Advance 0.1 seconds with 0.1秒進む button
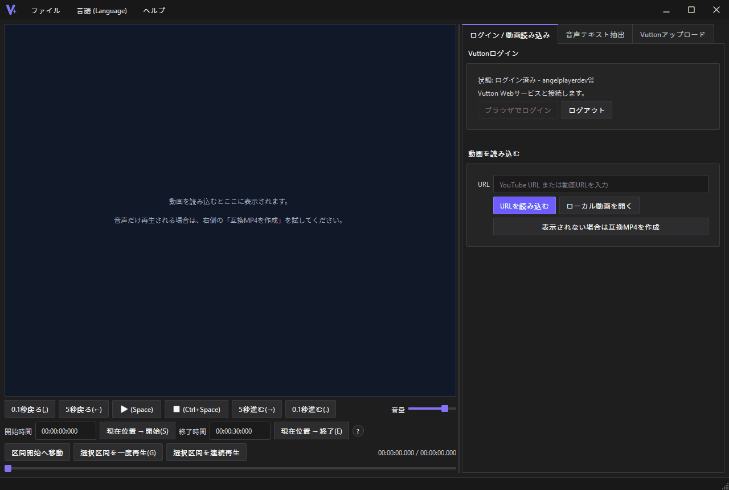729x490 pixels. click(x=310, y=409)
